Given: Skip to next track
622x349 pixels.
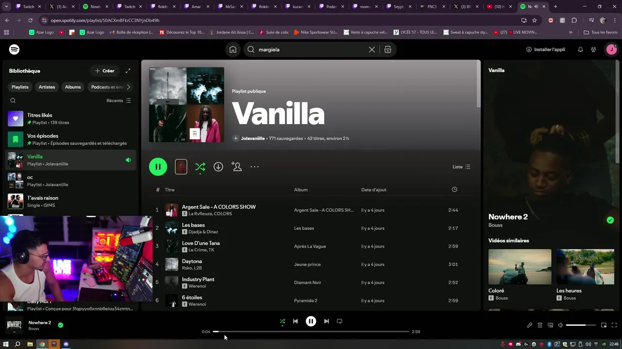Looking at the screenshot, I should point(327,321).
